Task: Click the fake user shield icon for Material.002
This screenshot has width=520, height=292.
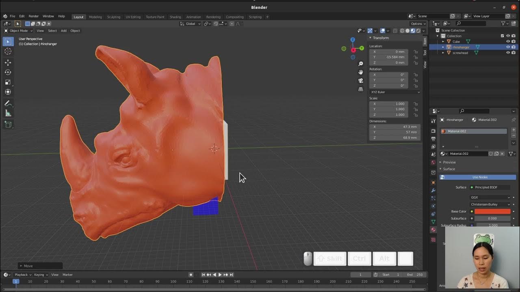Action: 491,154
